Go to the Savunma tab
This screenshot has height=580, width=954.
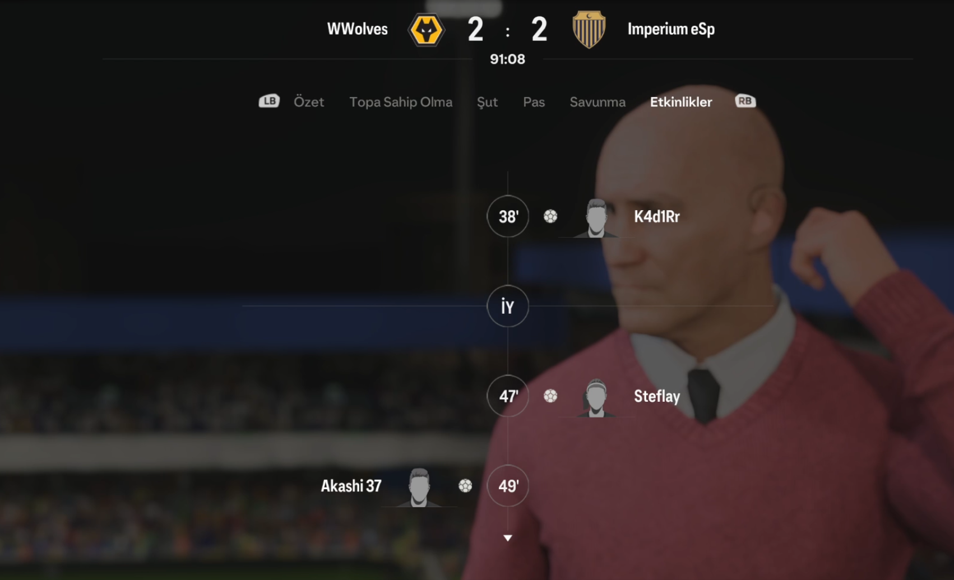coord(598,102)
